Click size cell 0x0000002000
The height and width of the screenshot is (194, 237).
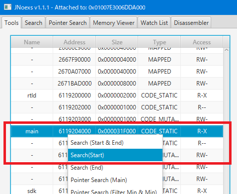pyautogui.click(x=117, y=96)
